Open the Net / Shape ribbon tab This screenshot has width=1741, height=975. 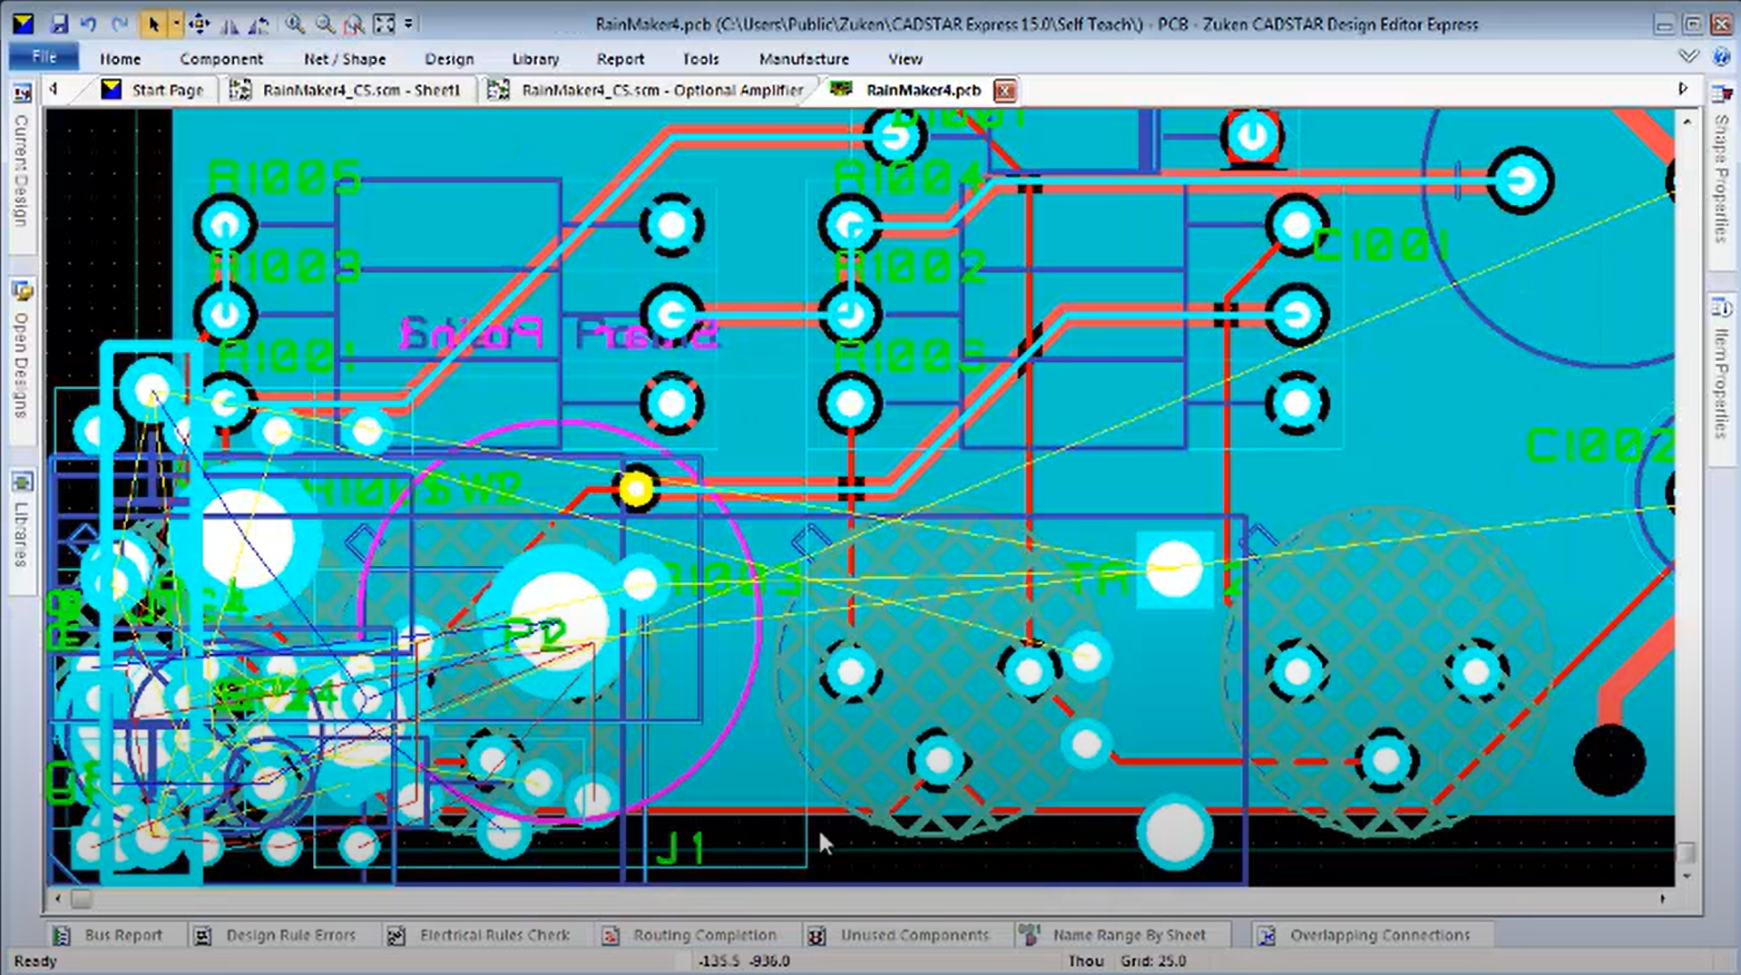pos(345,59)
